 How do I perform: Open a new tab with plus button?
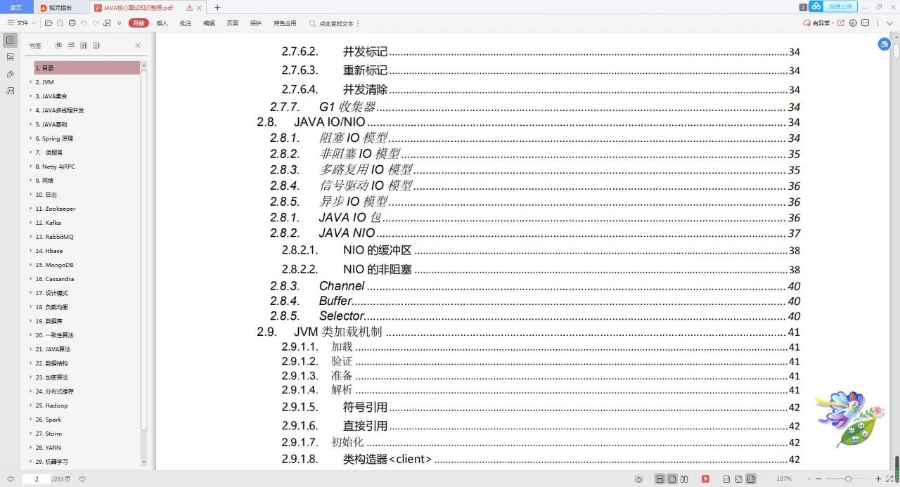coord(217,7)
